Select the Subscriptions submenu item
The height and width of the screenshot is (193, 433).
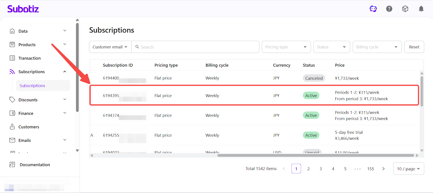click(x=32, y=86)
